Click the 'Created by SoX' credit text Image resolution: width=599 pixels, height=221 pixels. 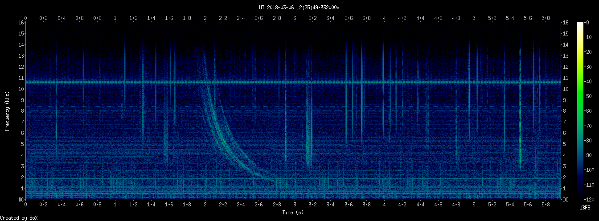click(x=19, y=217)
